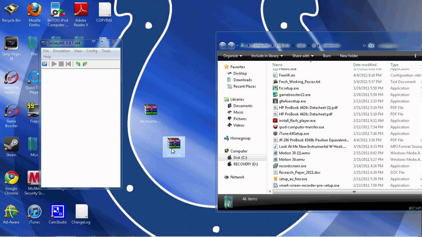
Task: Open Documents library
Action: click(239, 106)
